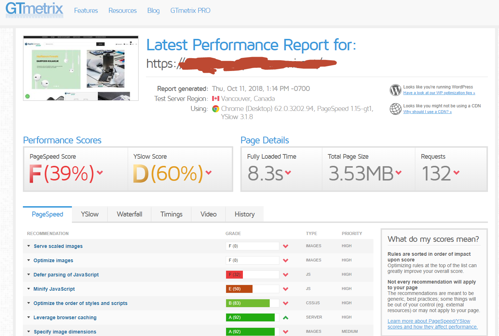
Task: Click the 3.53MB total page size value
Action: 361,174
